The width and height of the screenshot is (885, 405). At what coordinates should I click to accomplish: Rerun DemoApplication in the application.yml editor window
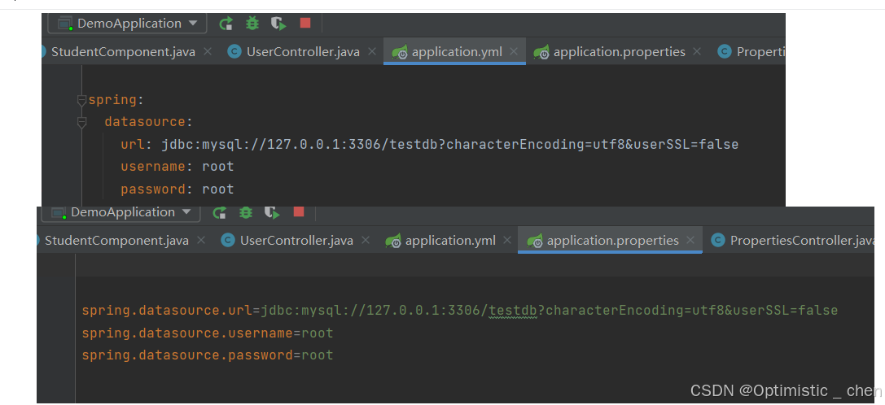226,24
